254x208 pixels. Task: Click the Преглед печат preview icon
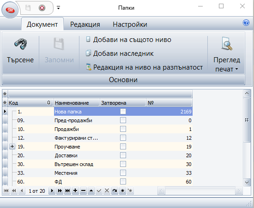click(227, 43)
